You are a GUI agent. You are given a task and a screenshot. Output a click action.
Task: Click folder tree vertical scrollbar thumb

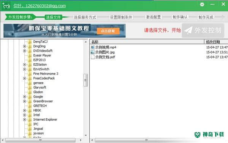(85, 80)
